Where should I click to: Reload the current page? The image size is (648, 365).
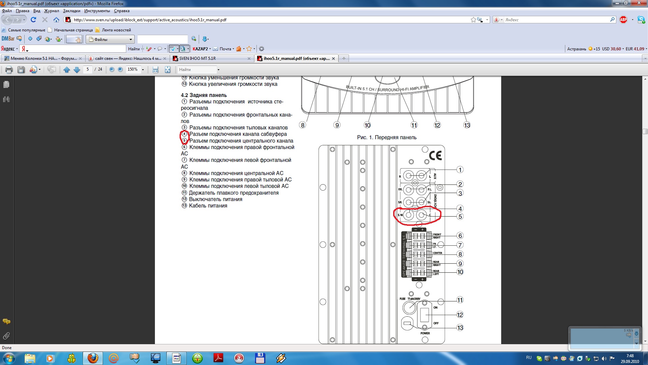[x=33, y=20]
